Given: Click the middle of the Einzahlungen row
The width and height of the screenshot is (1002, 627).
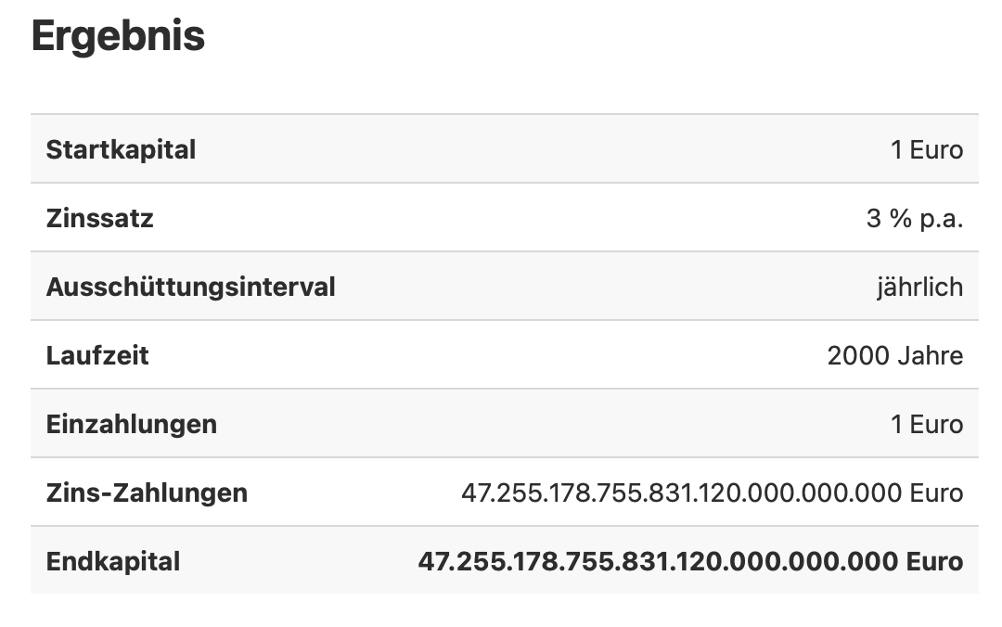Looking at the screenshot, I should (505, 423).
